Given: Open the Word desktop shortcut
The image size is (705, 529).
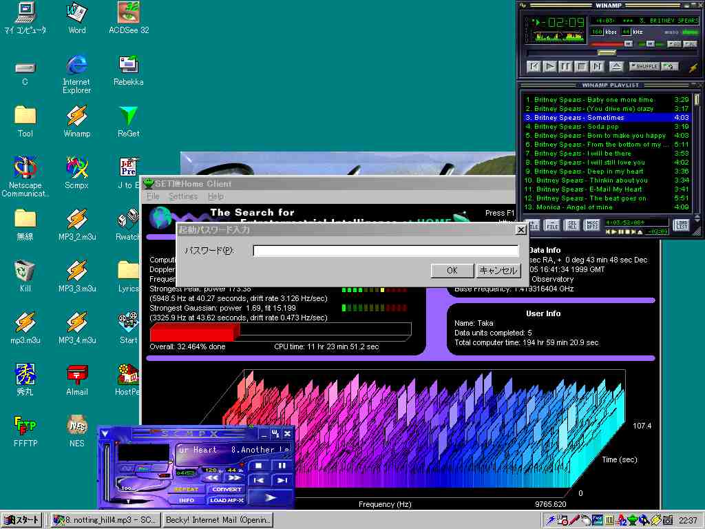Looking at the screenshot, I should (x=77, y=18).
